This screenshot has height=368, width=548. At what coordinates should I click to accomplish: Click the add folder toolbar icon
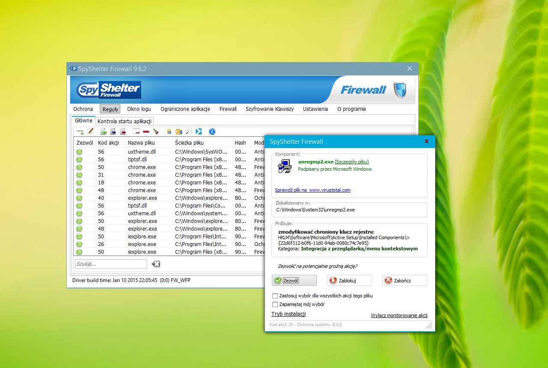pos(179,131)
